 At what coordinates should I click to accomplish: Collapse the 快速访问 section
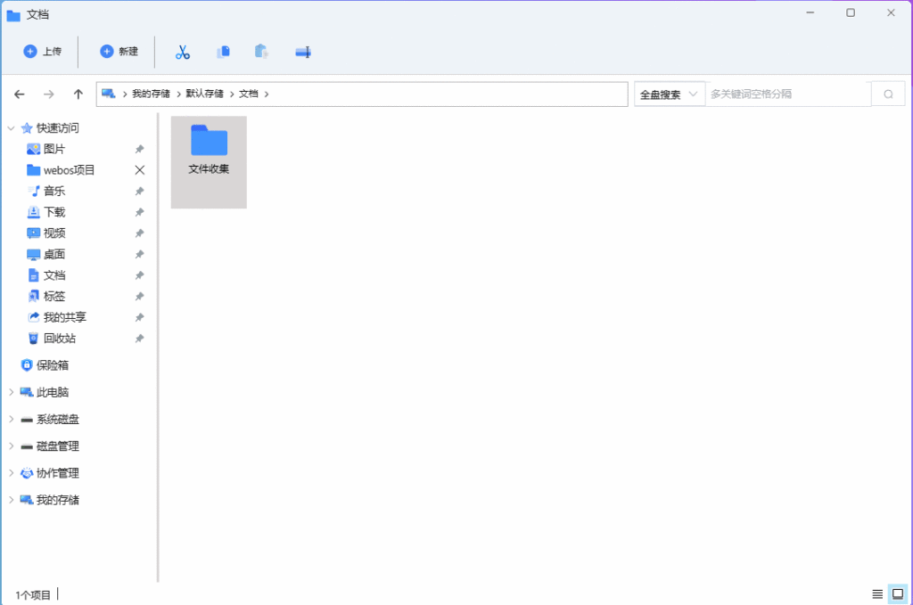point(11,128)
